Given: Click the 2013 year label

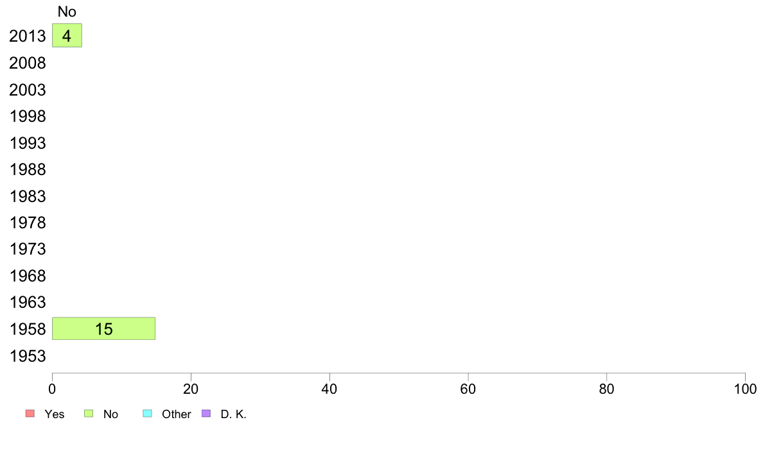Looking at the screenshot, I should coord(27,36).
